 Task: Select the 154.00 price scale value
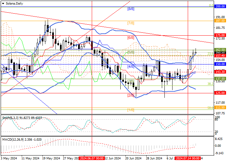220,60
